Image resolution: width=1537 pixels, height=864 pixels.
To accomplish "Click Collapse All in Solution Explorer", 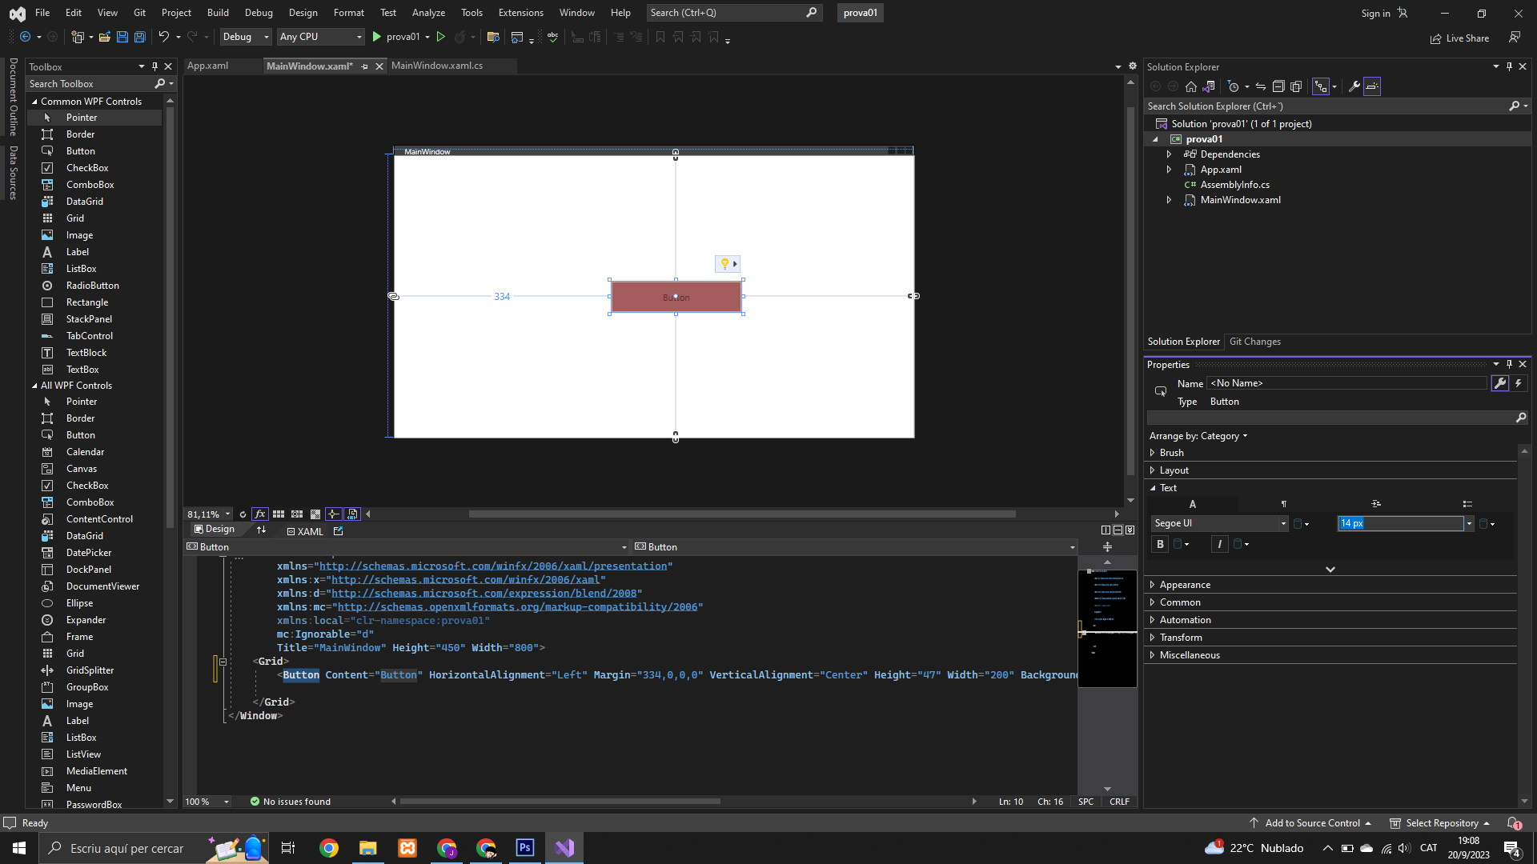I will (1278, 86).
